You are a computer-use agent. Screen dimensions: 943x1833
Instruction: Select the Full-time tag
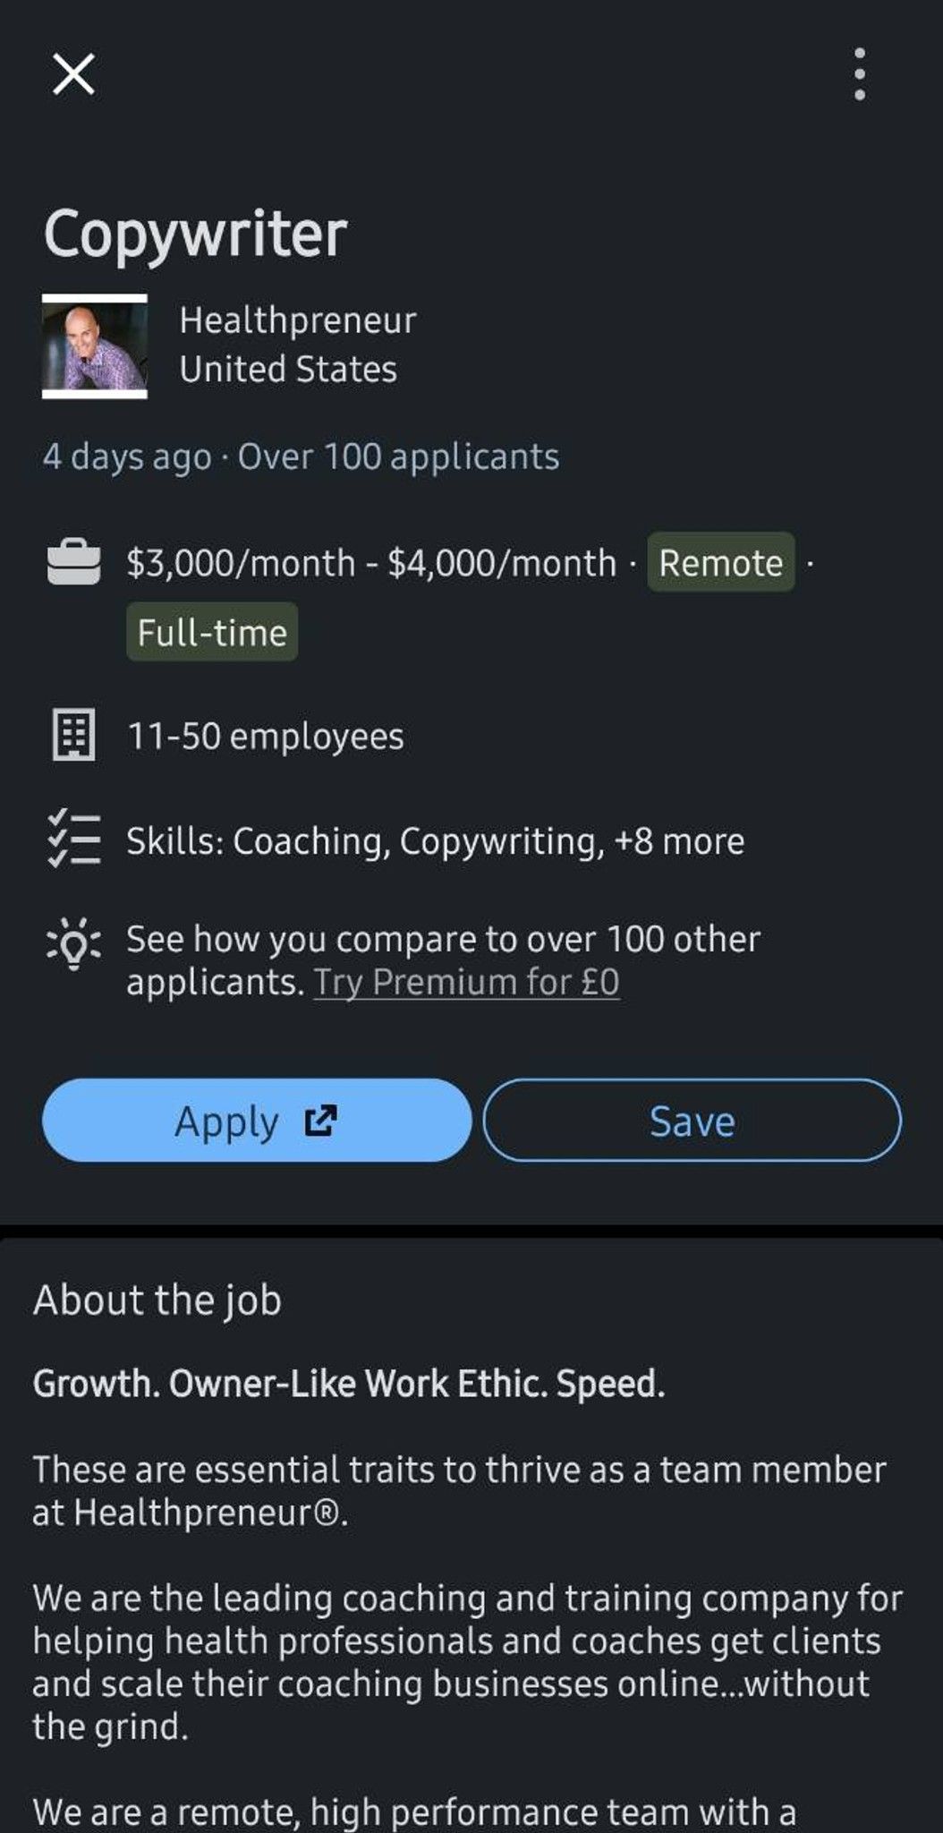[x=212, y=632]
